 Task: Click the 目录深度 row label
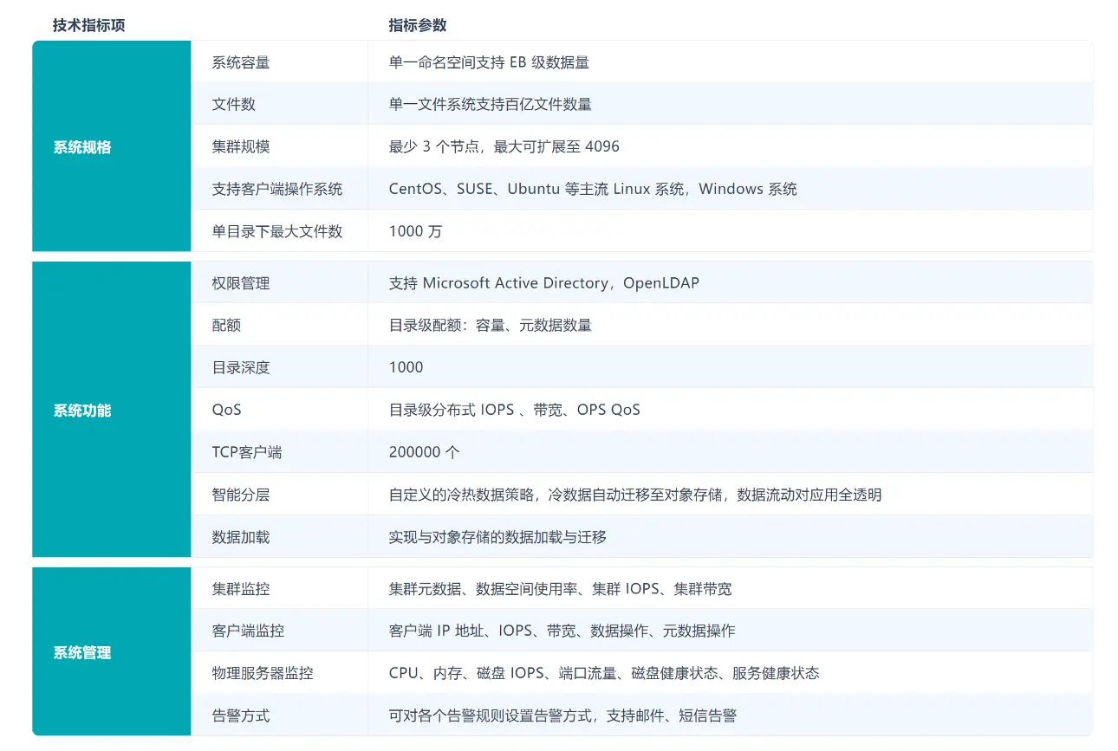pyautogui.click(x=241, y=367)
